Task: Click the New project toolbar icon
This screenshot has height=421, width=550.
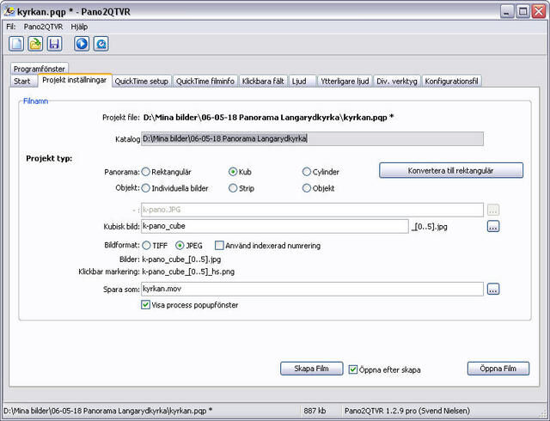Action: [16, 44]
